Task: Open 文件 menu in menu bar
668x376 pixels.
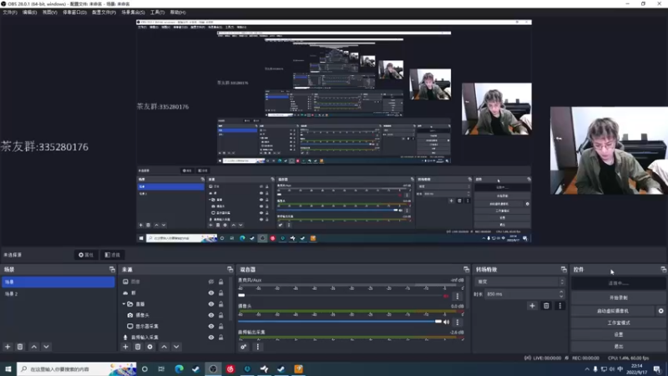Action: point(10,13)
